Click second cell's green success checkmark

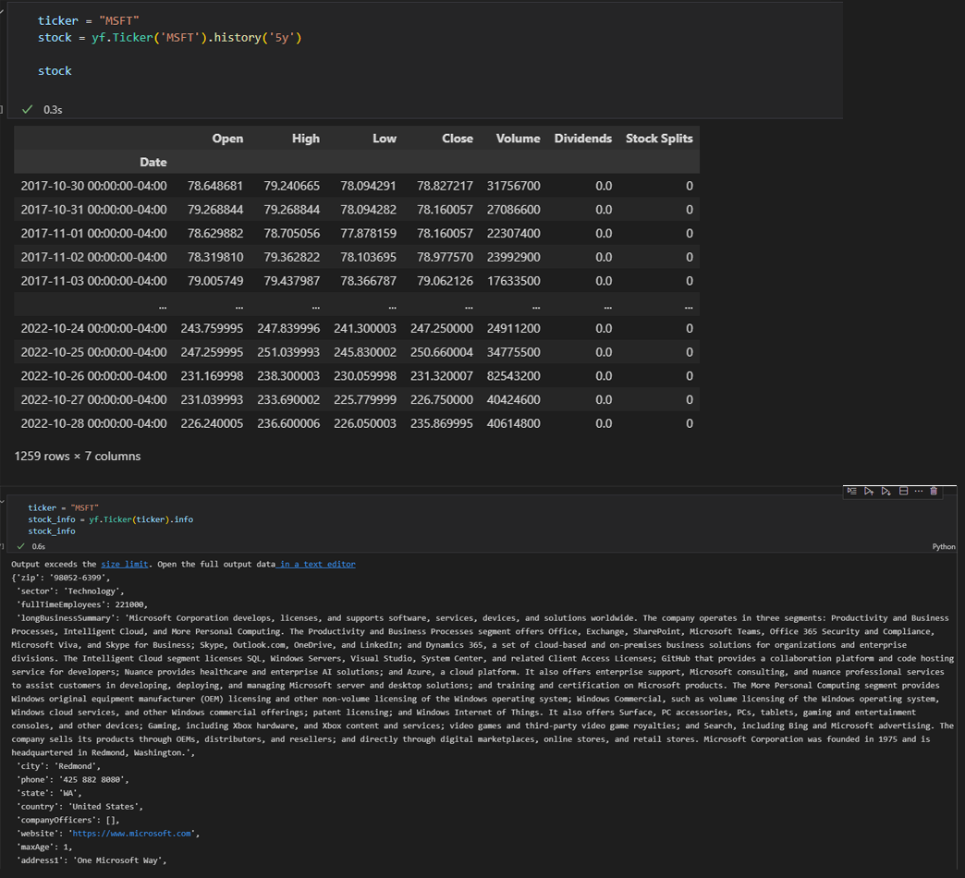click(20, 546)
